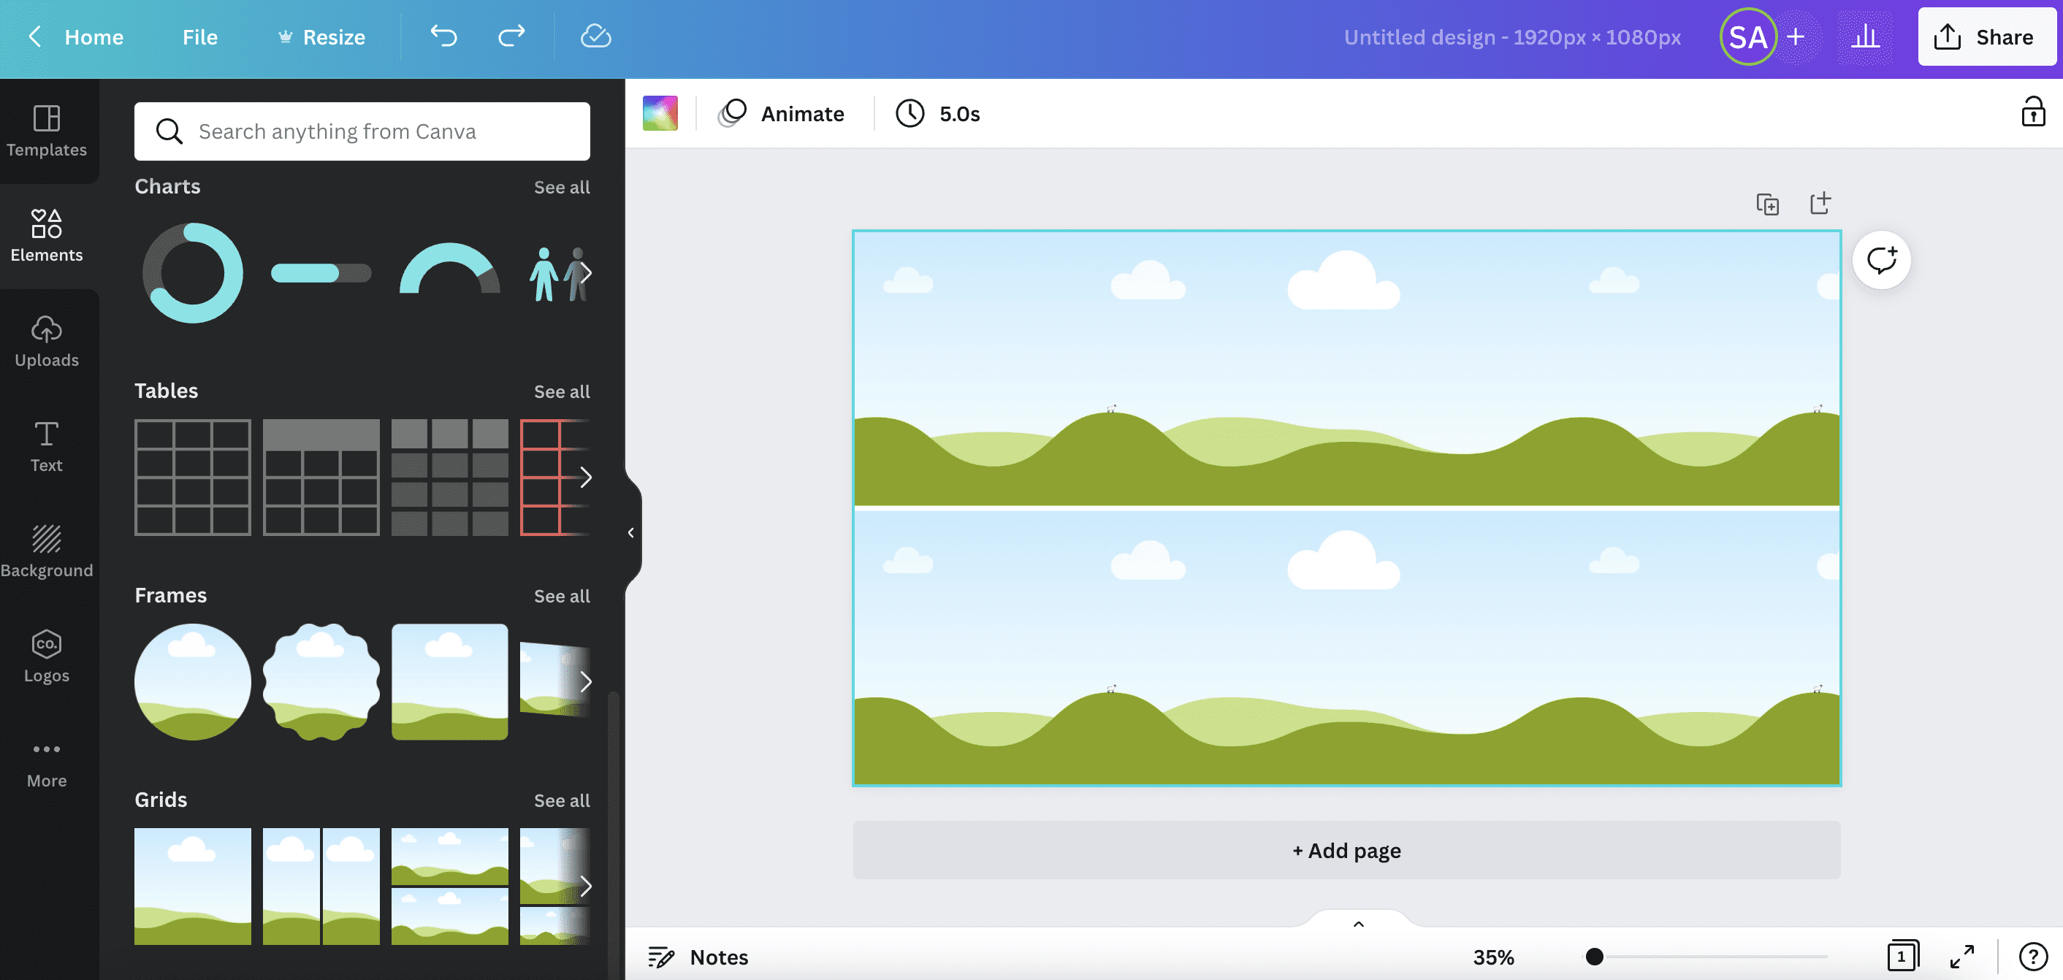
Task: Open the help question mark icon
Action: click(2032, 956)
